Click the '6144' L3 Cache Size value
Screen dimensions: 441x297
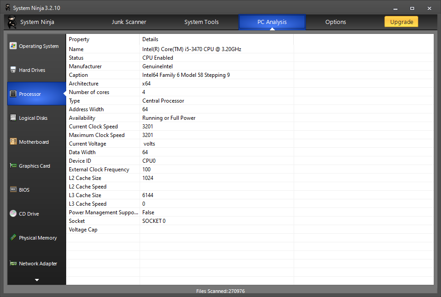(148, 195)
